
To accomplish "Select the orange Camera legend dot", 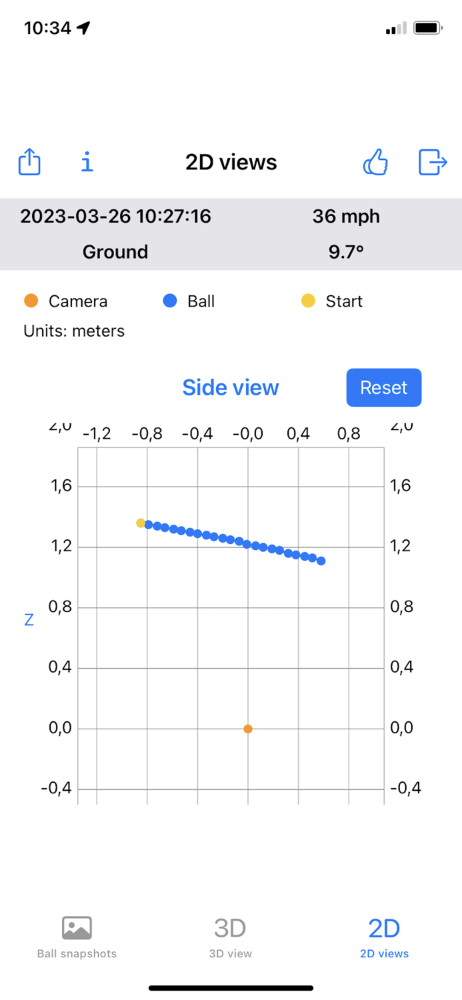I will 31,301.
